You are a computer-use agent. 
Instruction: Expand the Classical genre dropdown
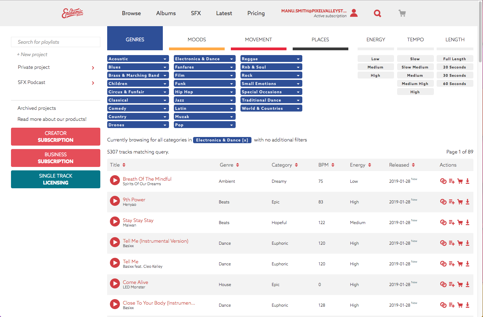pos(138,100)
